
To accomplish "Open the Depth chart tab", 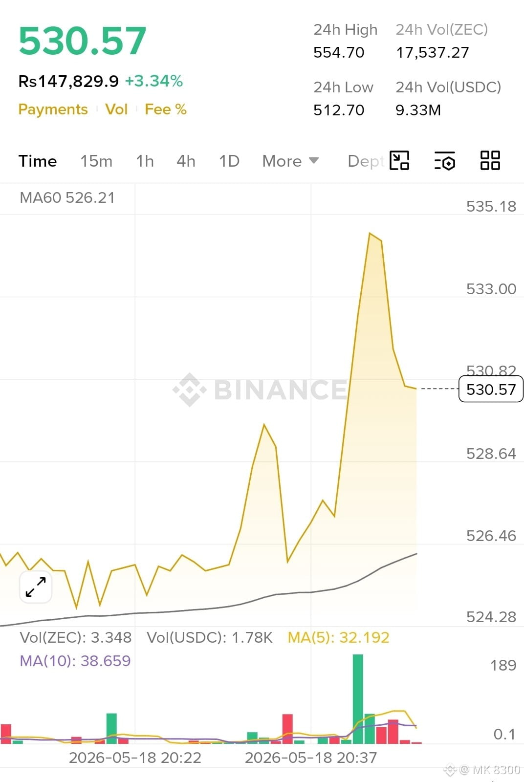I will tap(366, 161).
